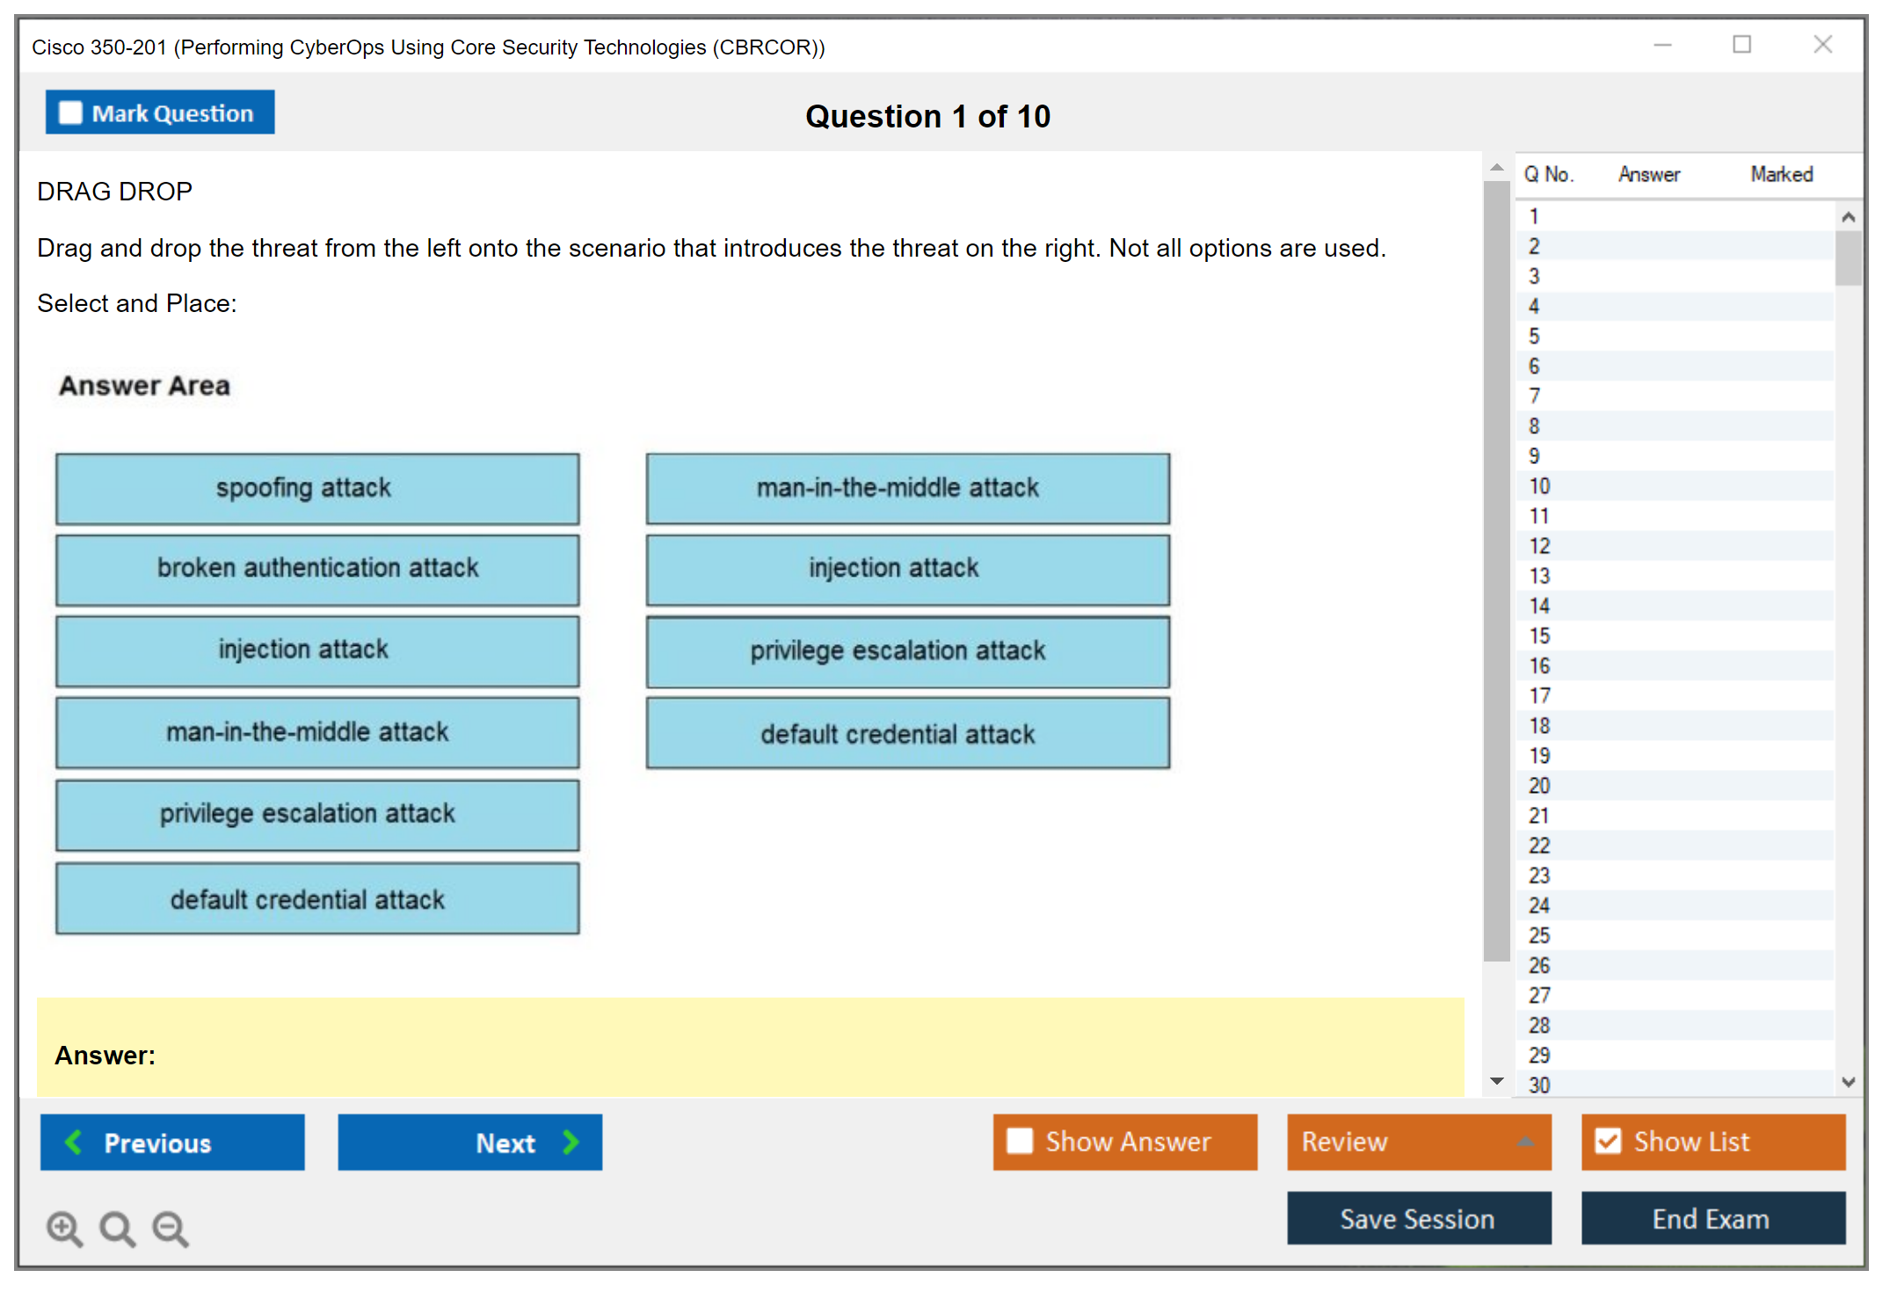Toggle the Show Answer checkbox
Viewport: 1890px width, 1292px height.
[1020, 1141]
